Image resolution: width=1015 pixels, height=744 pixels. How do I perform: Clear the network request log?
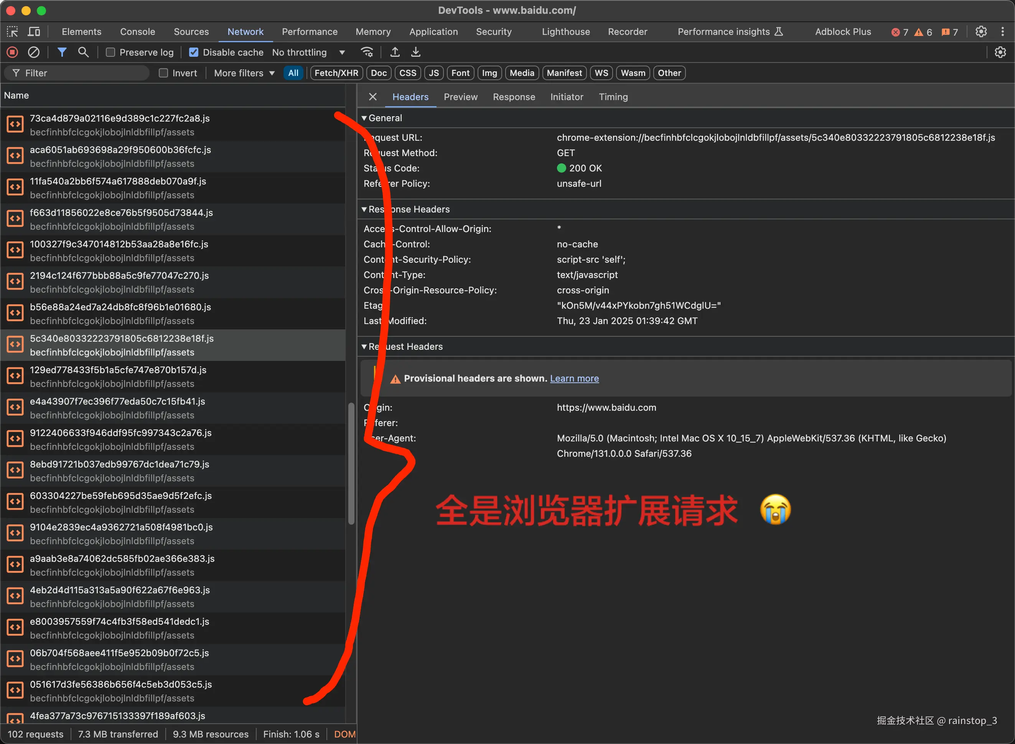[34, 52]
